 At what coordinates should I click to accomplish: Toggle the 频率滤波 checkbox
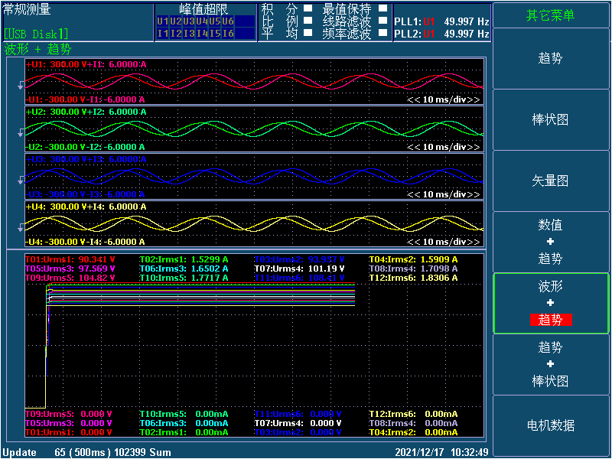(383, 34)
